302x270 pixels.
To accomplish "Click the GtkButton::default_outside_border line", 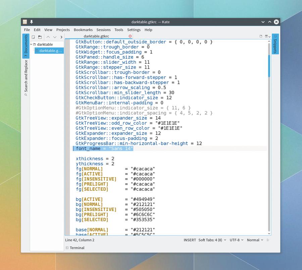I will (144, 42).
